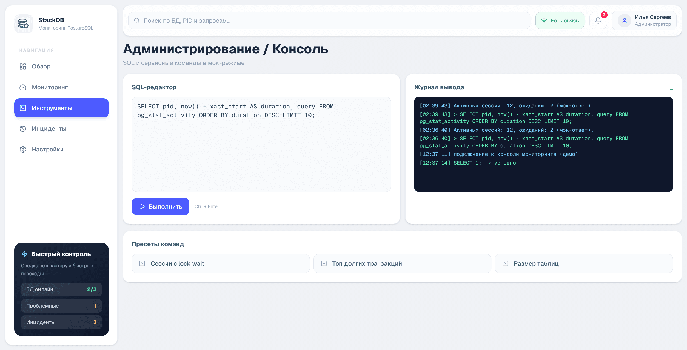Image resolution: width=687 pixels, height=350 pixels.
Task: Click the Инструменты terminal icon
Action: click(23, 108)
